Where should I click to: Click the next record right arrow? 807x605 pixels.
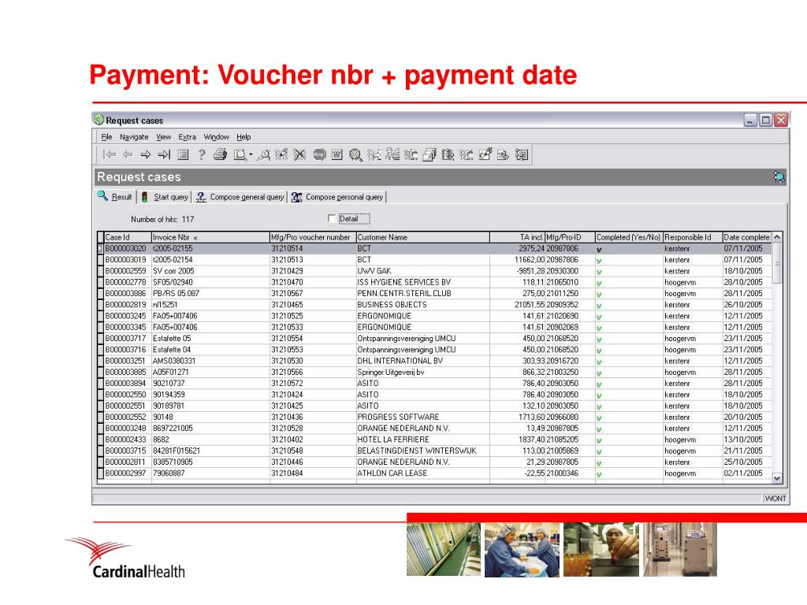(x=146, y=154)
